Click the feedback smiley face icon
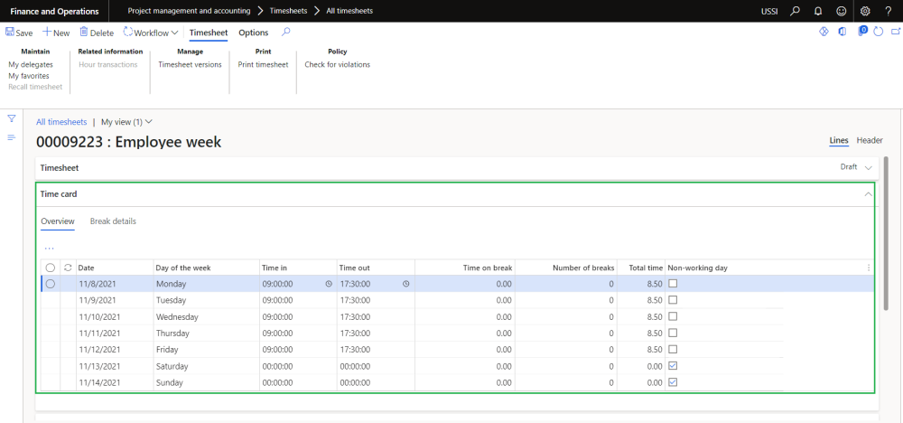This screenshot has width=903, height=423. point(842,11)
